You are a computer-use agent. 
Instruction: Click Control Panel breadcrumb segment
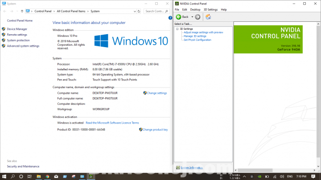tap(43, 11)
